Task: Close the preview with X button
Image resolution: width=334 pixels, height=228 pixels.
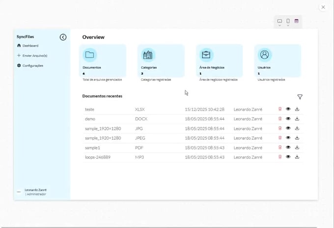Action: coord(323,7)
